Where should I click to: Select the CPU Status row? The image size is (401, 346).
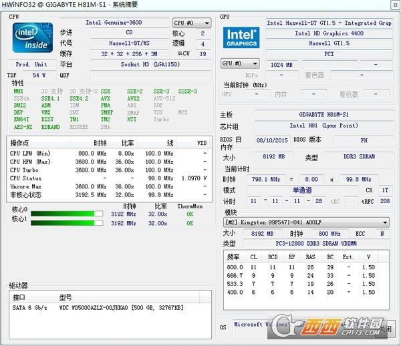tap(109, 178)
